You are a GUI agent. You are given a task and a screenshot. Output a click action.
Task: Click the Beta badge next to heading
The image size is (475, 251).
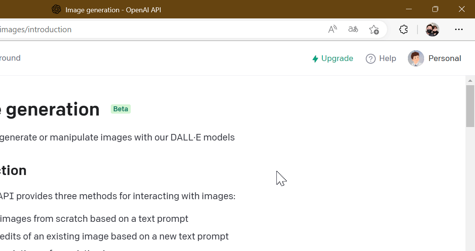coord(121,109)
